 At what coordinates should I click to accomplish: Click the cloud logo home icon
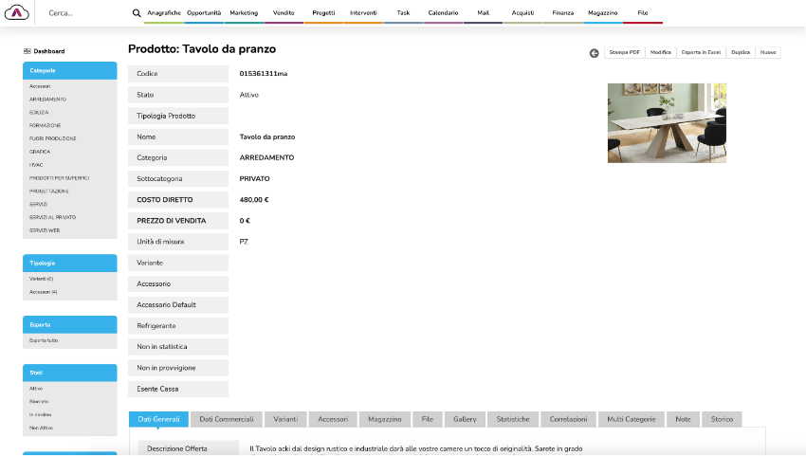point(18,13)
